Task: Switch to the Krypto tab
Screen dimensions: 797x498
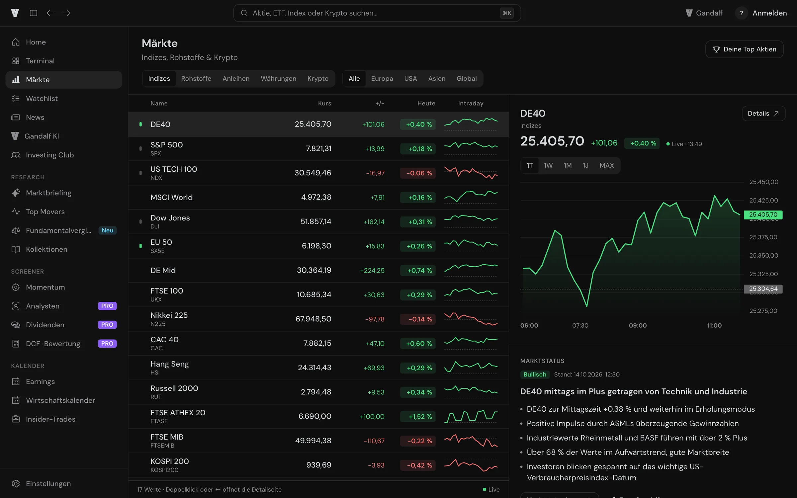Action: click(x=318, y=79)
